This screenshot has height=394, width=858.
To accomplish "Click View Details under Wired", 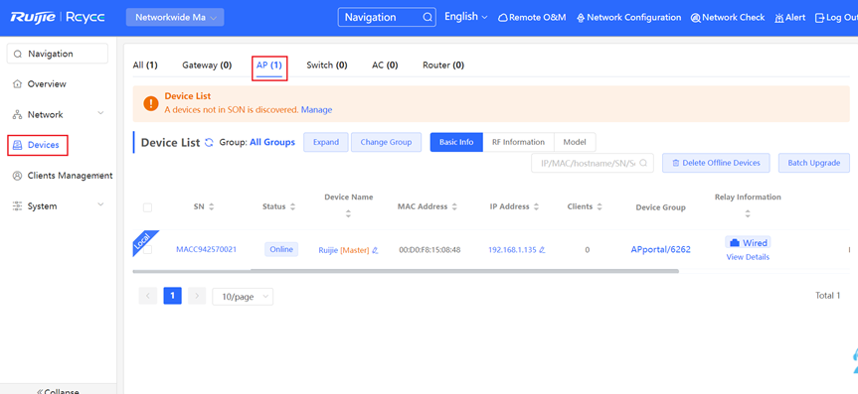I will 748,257.
